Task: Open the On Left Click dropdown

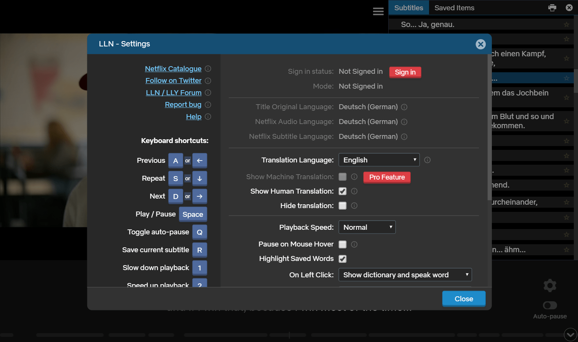Action: 405,275
